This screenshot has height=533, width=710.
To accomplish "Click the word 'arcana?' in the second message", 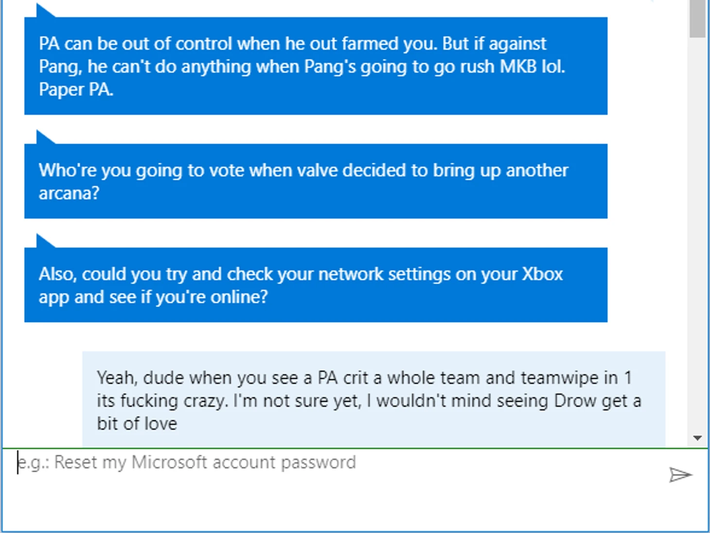I will pyautogui.click(x=69, y=193).
